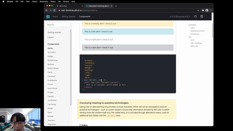Open Getting started sidebar section
Screen dimensions: 233x131
click(54, 32)
